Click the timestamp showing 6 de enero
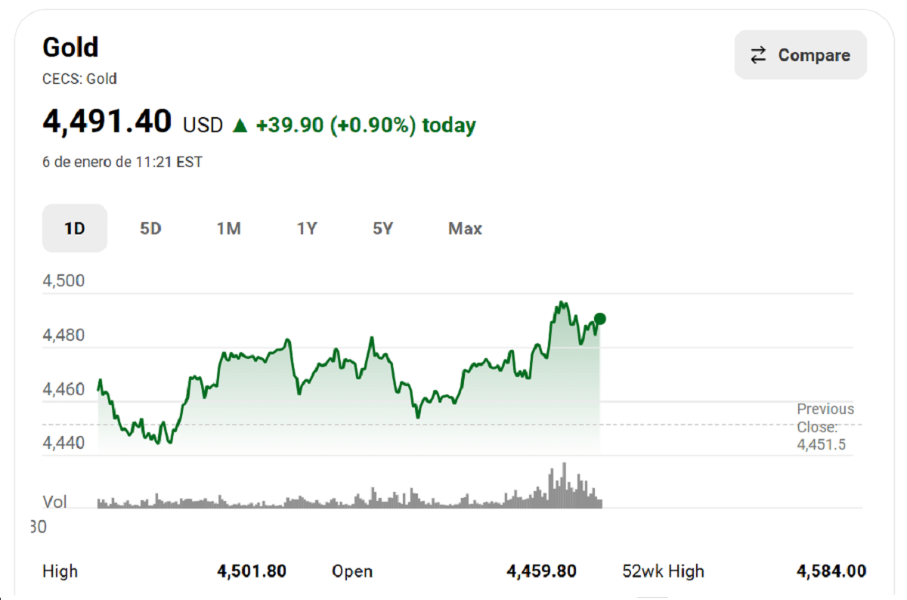This screenshot has height=600, width=907. coord(122,162)
